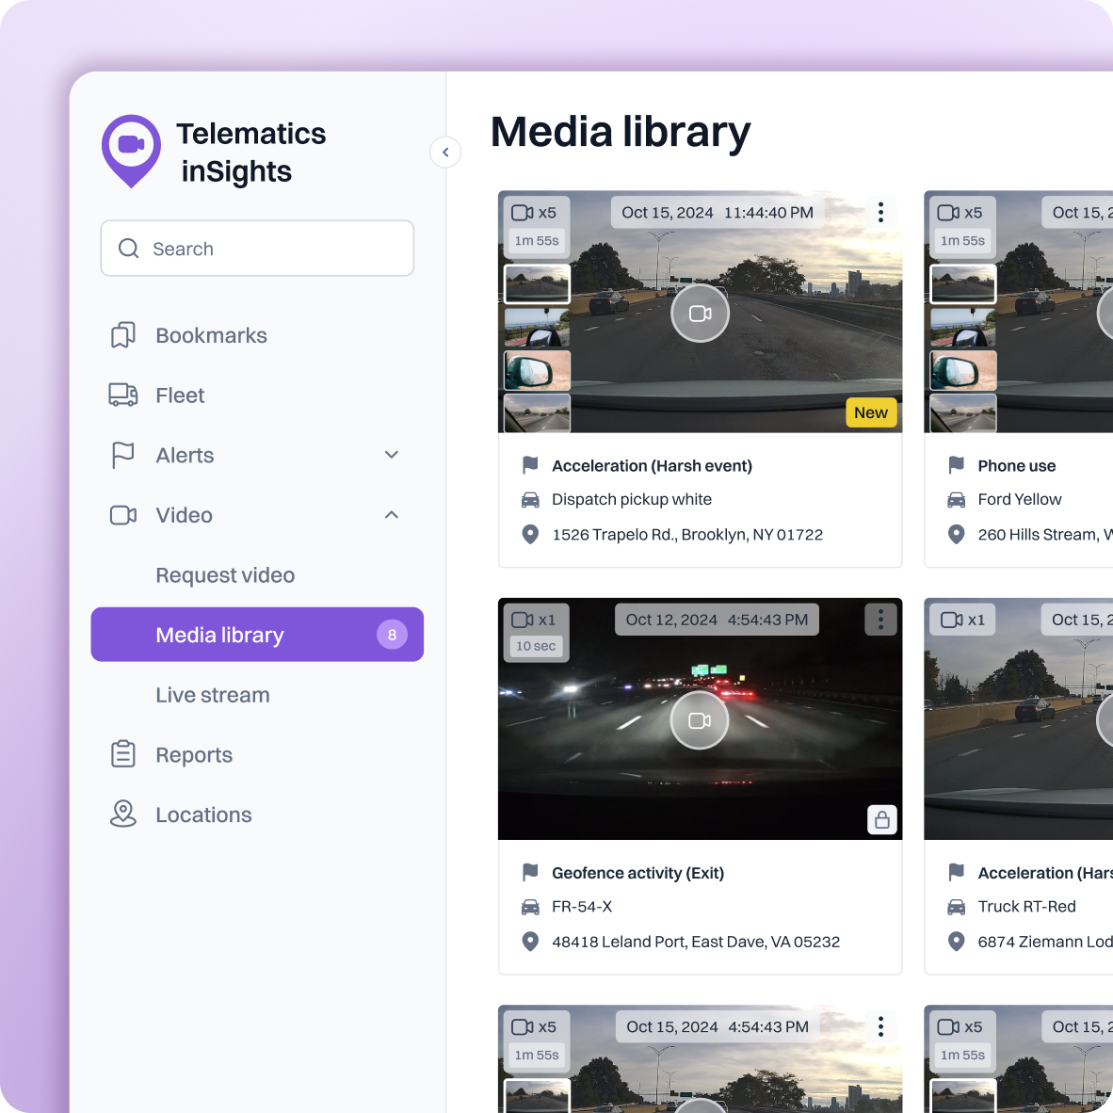Image resolution: width=1113 pixels, height=1113 pixels.
Task: Select the Video menu item
Action: coord(184,515)
